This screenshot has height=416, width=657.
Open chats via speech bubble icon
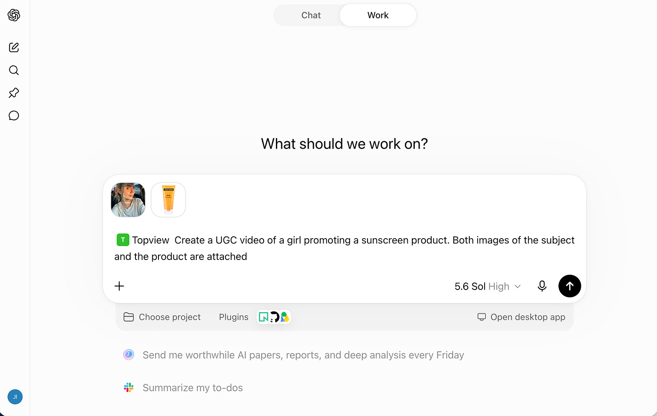14,115
